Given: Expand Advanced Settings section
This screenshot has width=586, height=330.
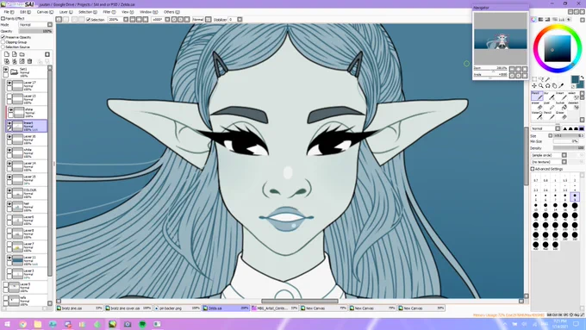Looking at the screenshot, I should [546, 169].
